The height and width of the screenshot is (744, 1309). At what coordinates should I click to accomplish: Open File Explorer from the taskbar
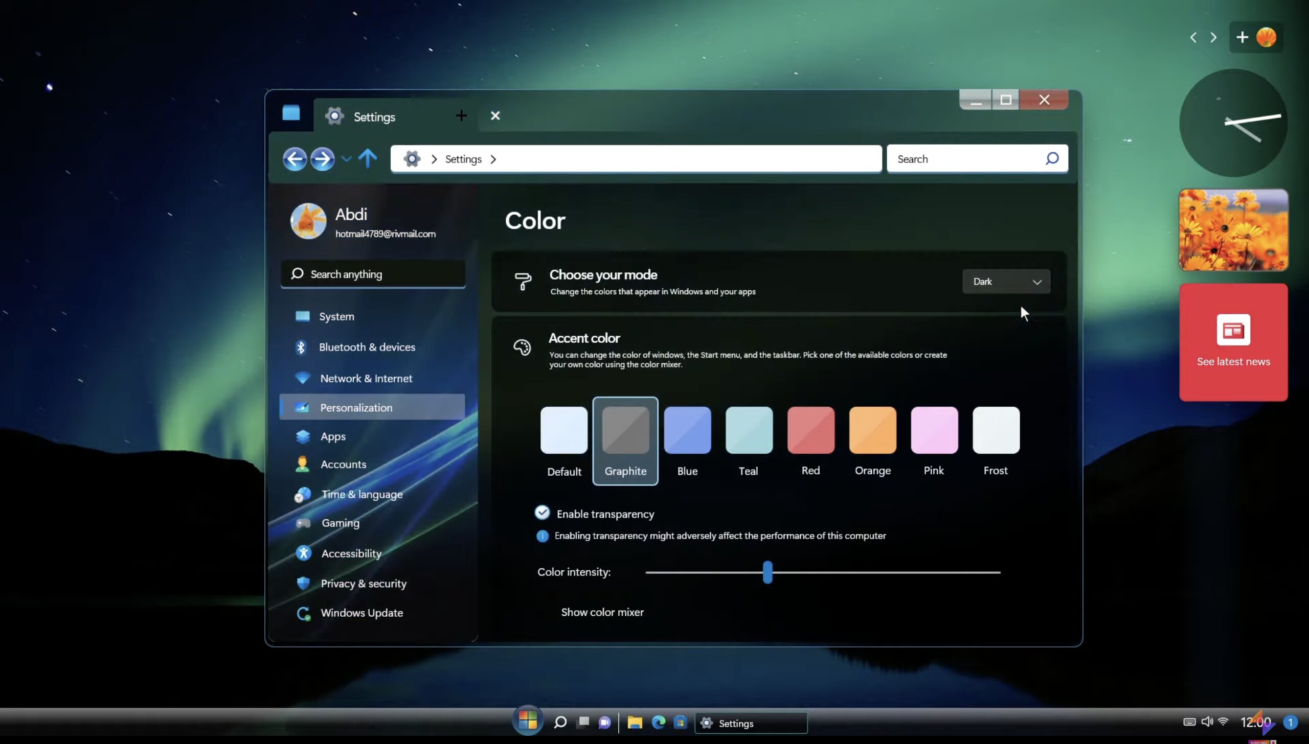coord(635,722)
